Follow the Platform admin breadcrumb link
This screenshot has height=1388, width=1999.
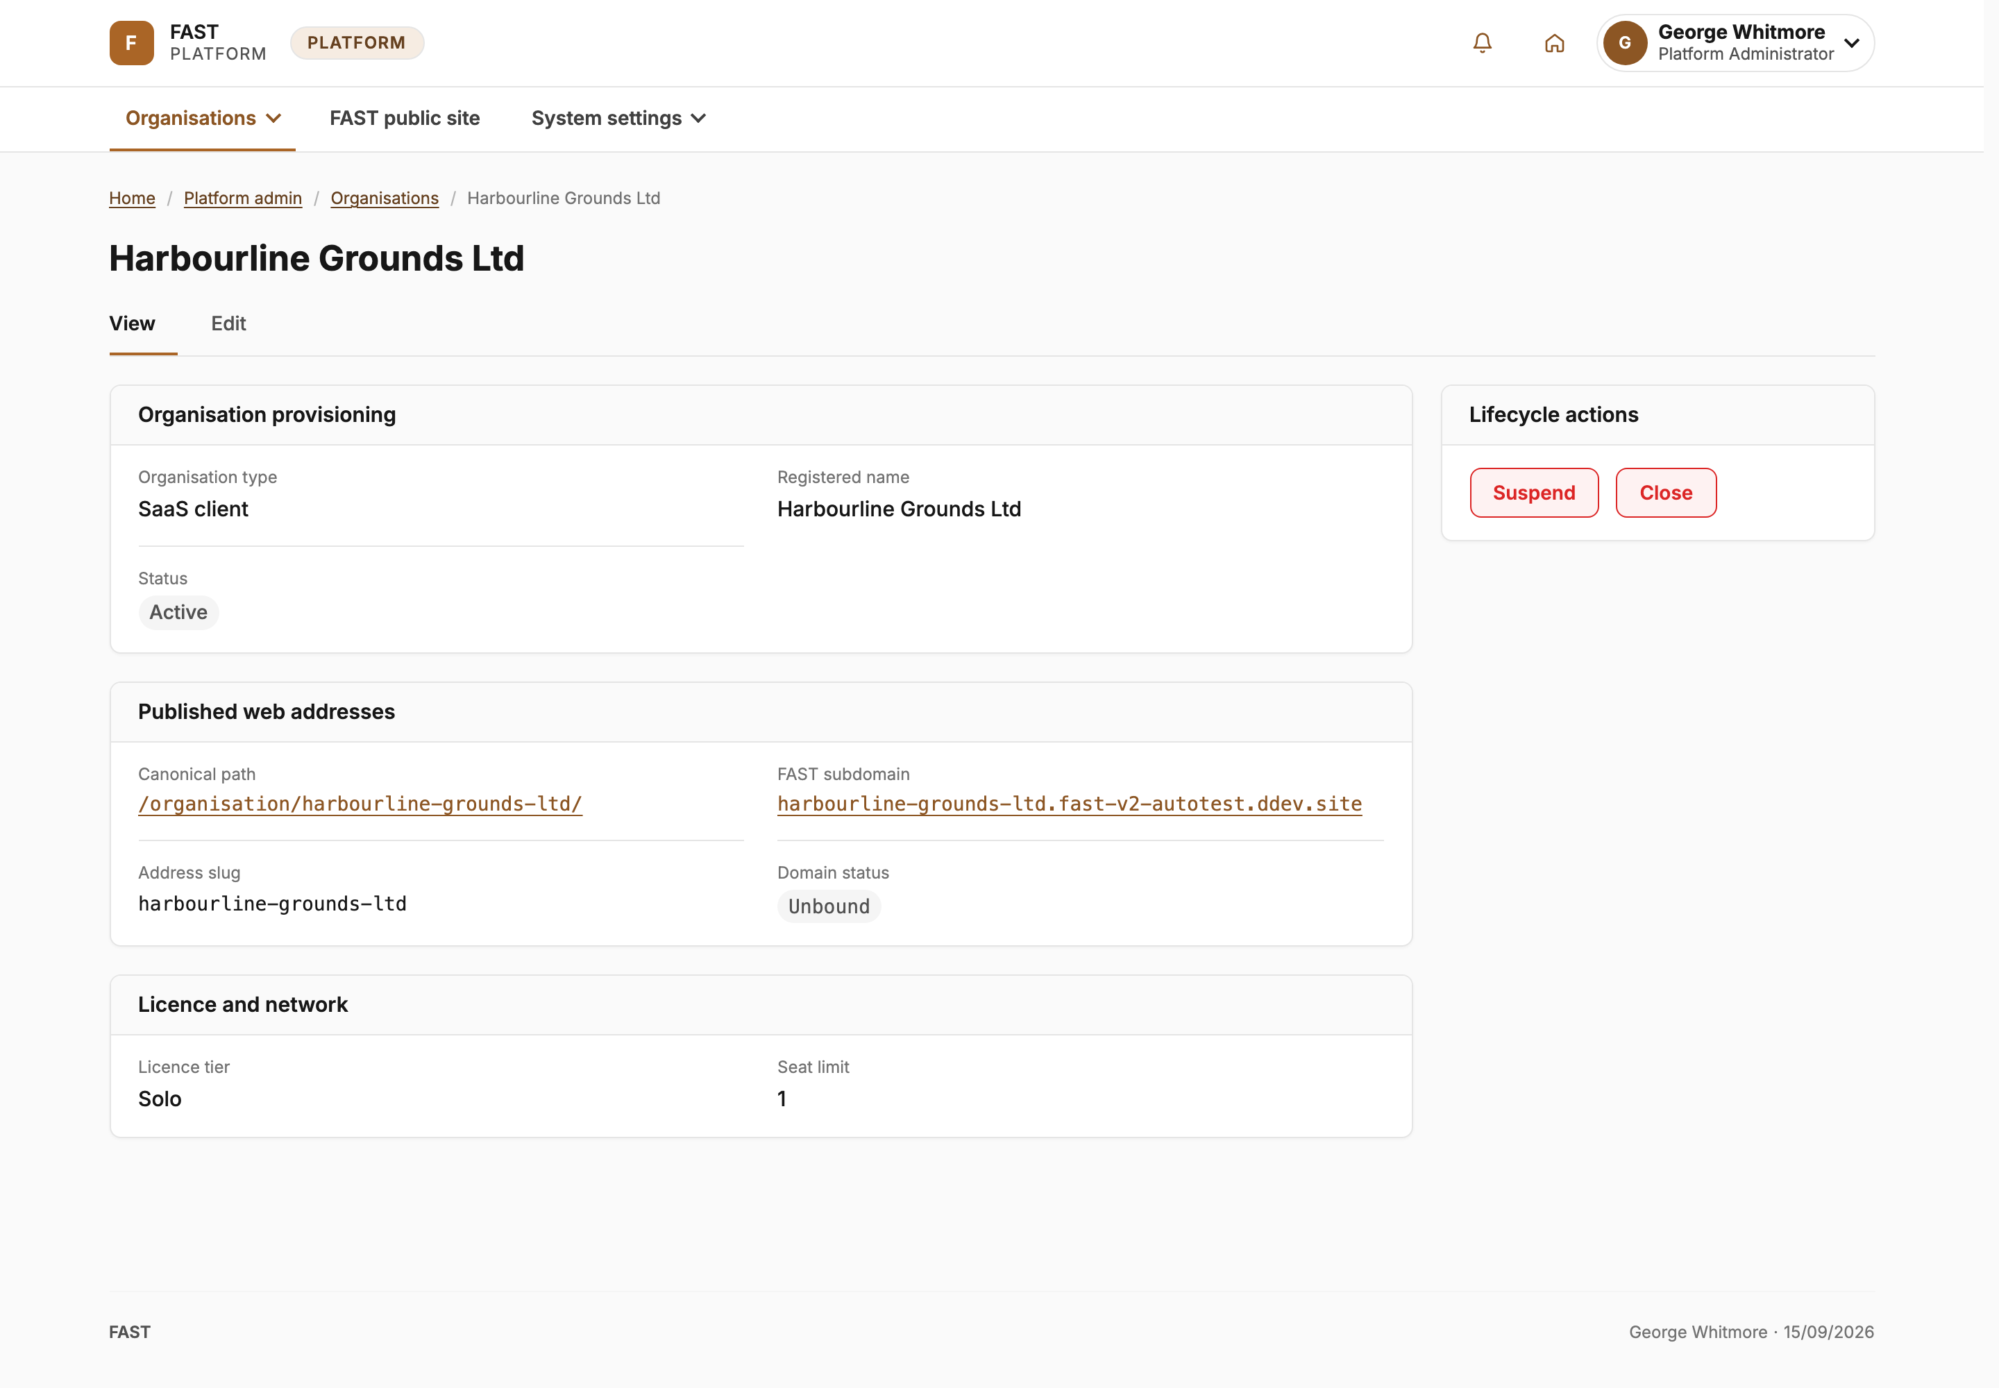click(243, 198)
